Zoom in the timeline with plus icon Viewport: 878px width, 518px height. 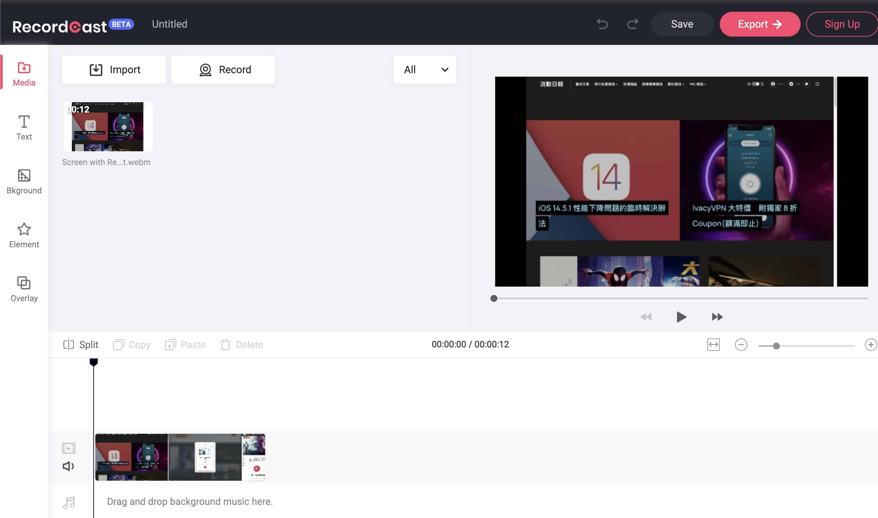coord(871,345)
